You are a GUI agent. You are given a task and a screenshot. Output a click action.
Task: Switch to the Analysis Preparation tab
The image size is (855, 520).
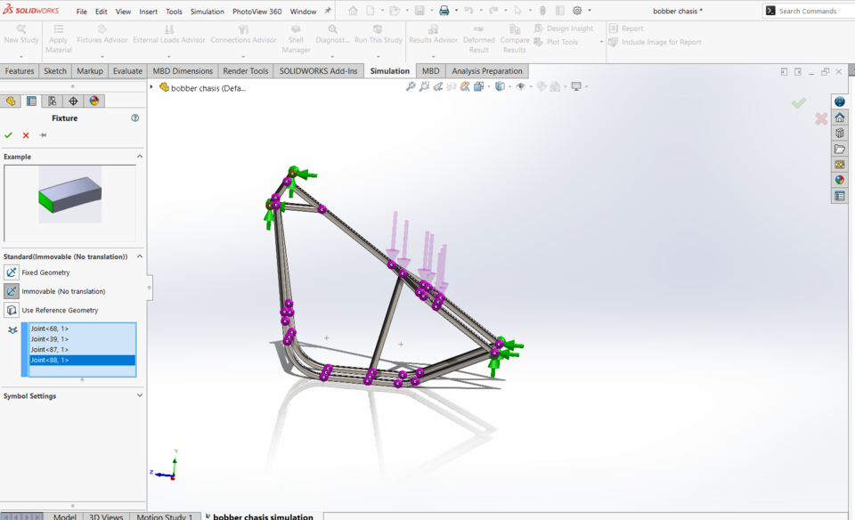coord(485,70)
